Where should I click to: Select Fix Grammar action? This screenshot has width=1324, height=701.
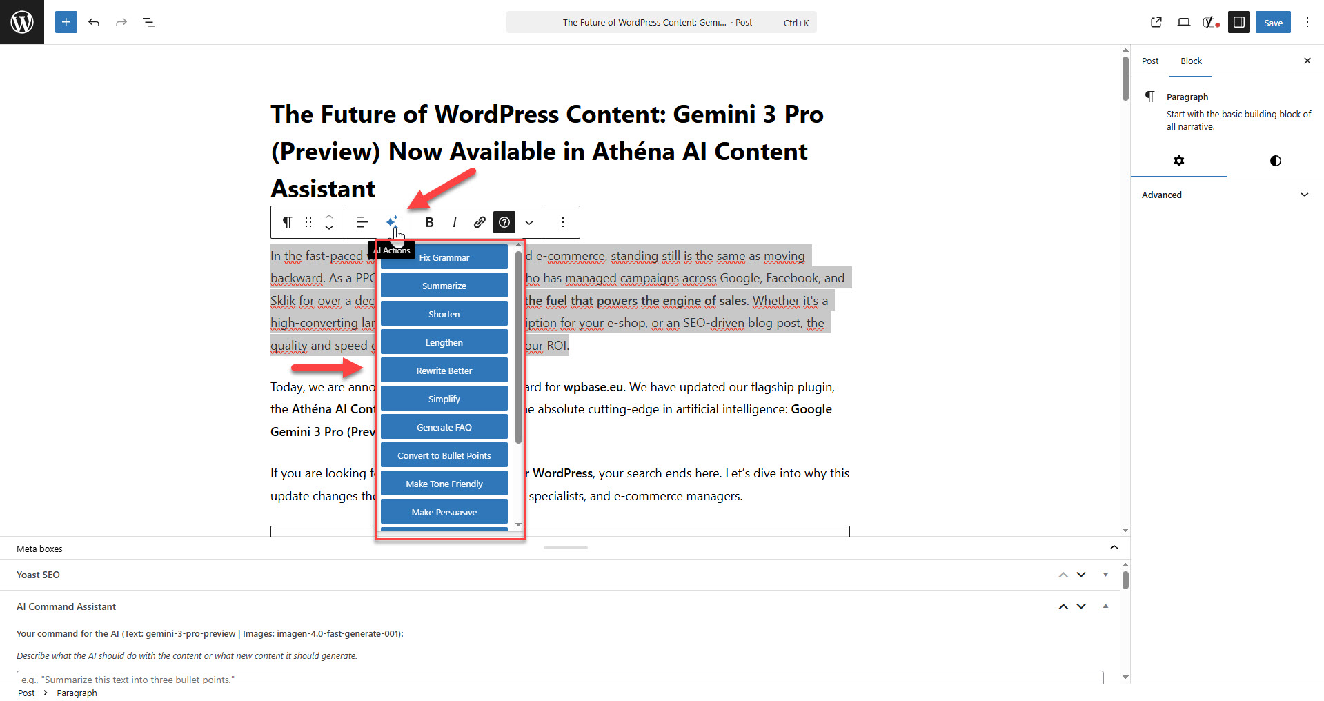click(444, 257)
